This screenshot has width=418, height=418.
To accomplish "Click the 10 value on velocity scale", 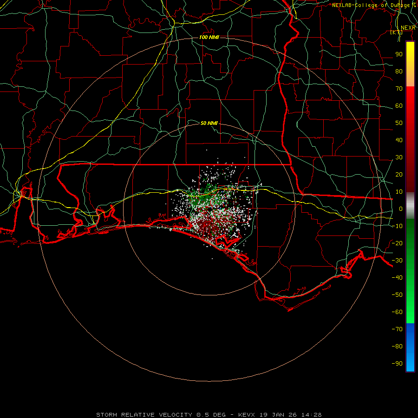I will click(399, 192).
